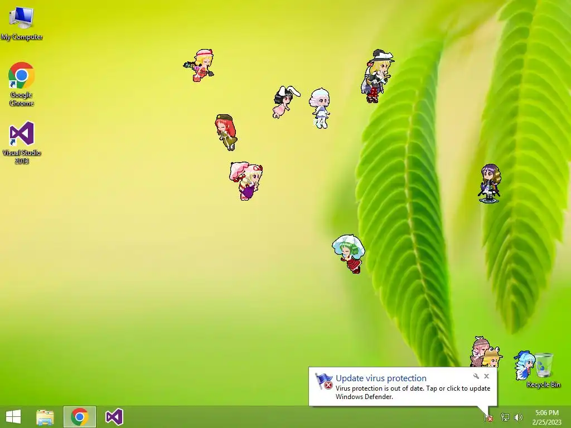
Task: Click the Update virus protection title
Action: pos(381,378)
